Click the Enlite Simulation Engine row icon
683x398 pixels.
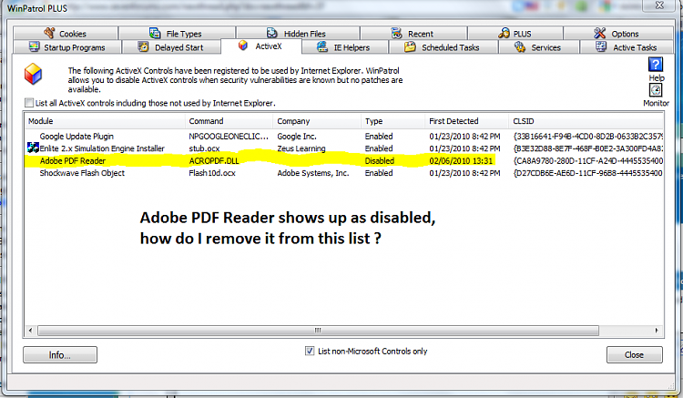33,148
